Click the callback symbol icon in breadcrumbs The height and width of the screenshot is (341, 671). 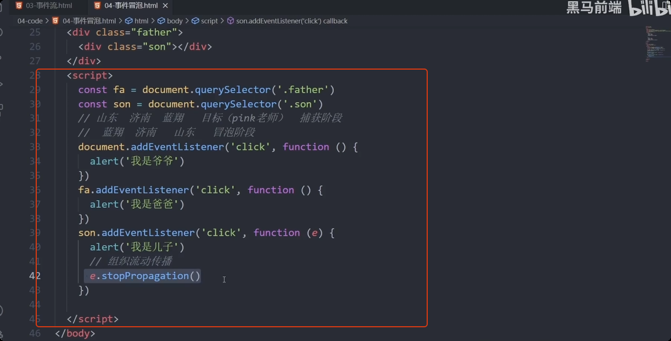point(230,21)
